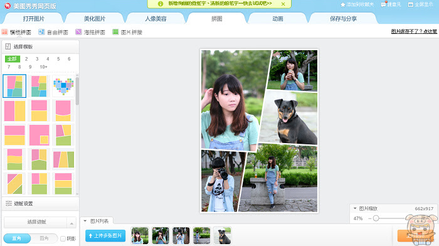Expand the 选择边框 border dropdown arrow
The height and width of the screenshot is (246, 439).
click(71, 223)
